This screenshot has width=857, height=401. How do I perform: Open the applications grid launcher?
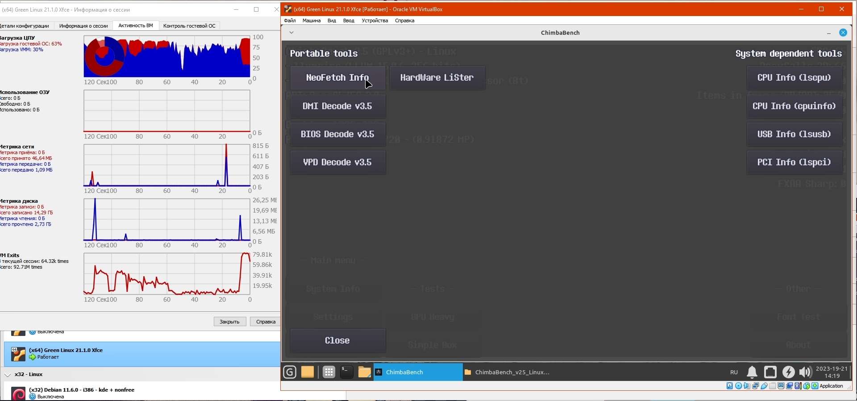(x=329, y=372)
